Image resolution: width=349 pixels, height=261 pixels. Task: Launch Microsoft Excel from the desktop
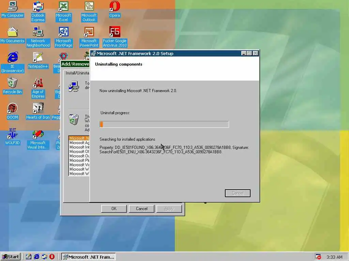[63, 12]
